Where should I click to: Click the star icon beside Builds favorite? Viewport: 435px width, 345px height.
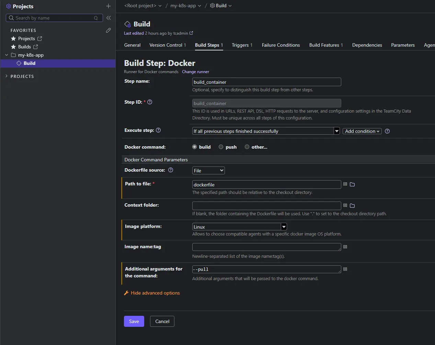[x=13, y=47]
